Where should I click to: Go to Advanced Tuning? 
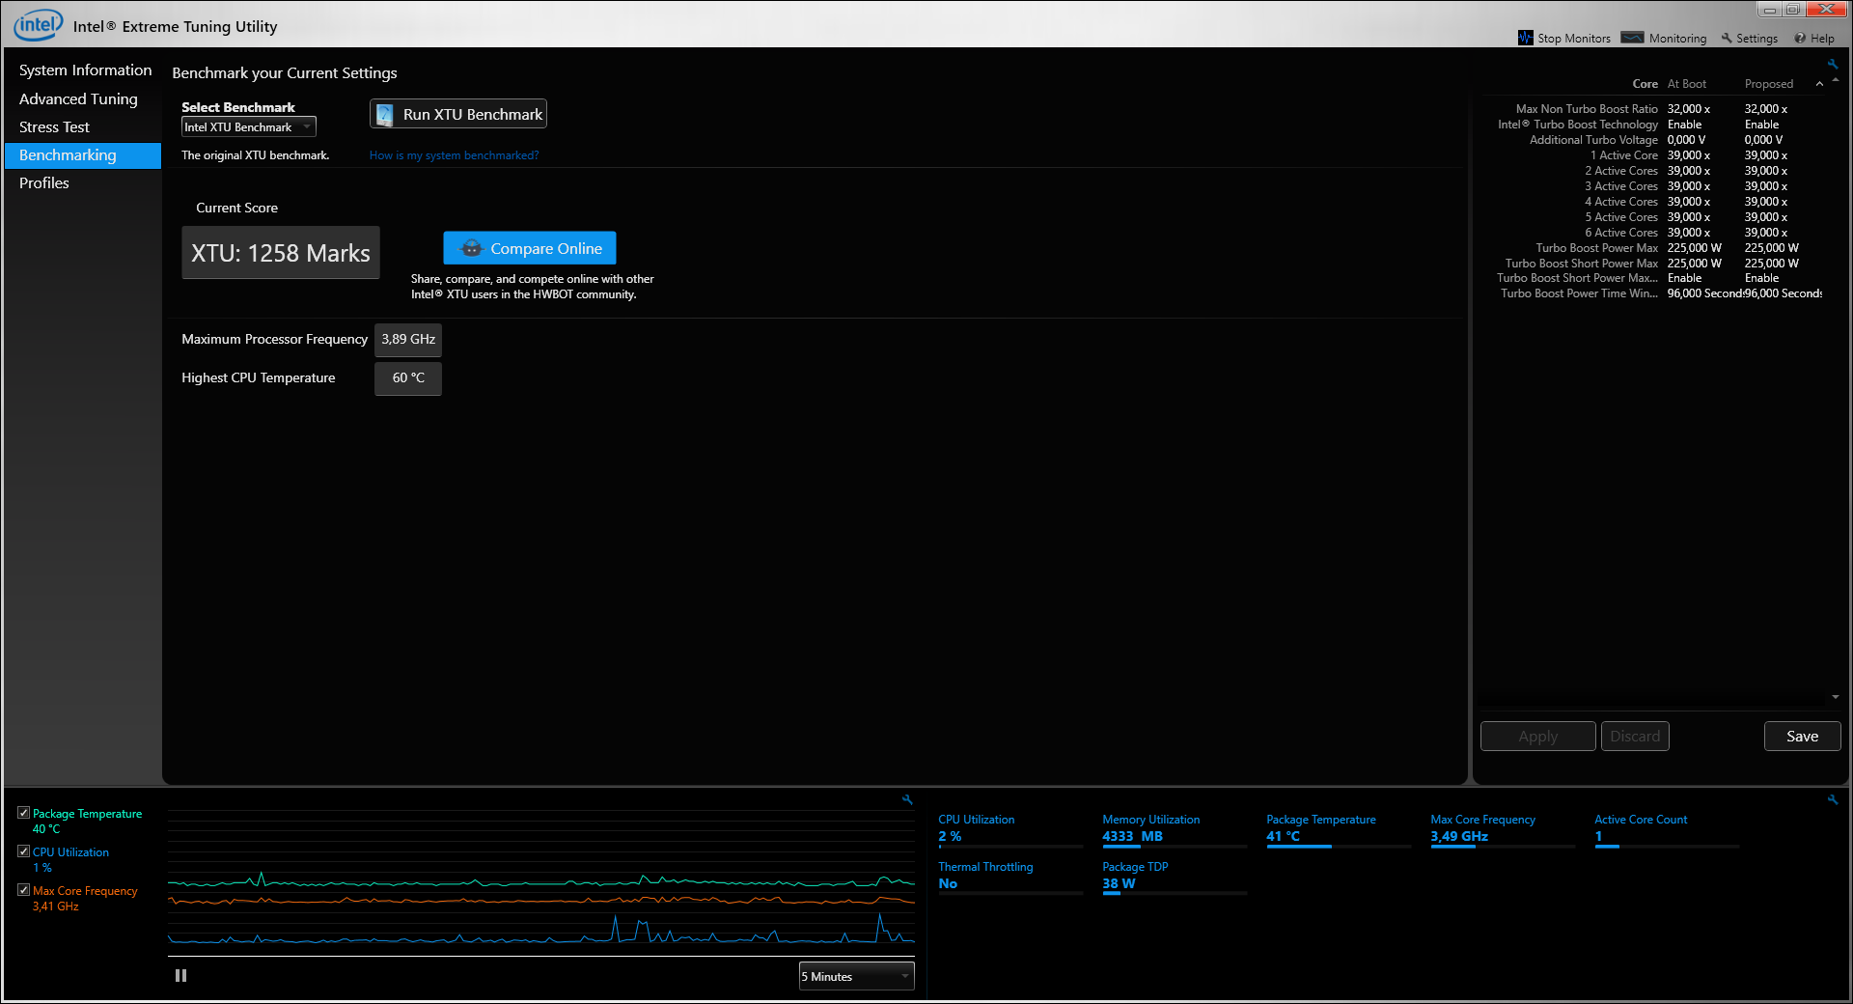[x=78, y=99]
